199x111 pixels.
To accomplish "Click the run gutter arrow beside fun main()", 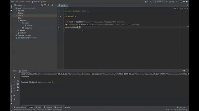I will coord(61,16).
